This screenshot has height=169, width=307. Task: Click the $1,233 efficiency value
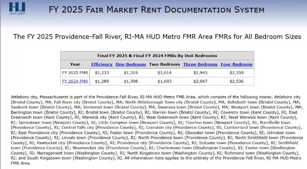(x=102, y=73)
